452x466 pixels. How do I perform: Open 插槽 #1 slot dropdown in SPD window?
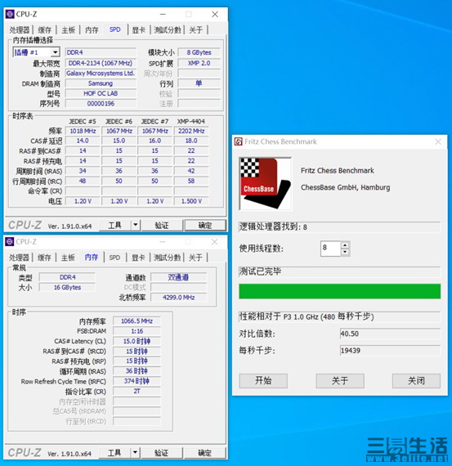coord(55,52)
